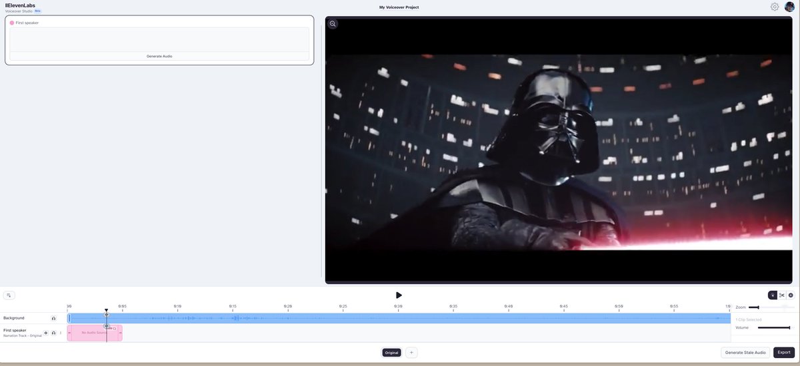Select the pink No Audio Source clip
Screen dimensions: 800x366
(x=94, y=333)
